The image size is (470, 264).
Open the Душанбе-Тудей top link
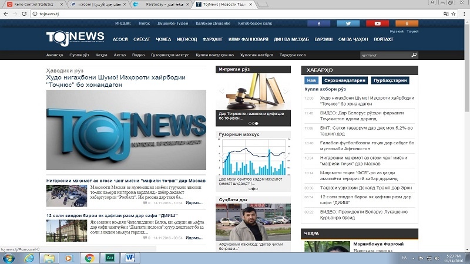coord(173,23)
